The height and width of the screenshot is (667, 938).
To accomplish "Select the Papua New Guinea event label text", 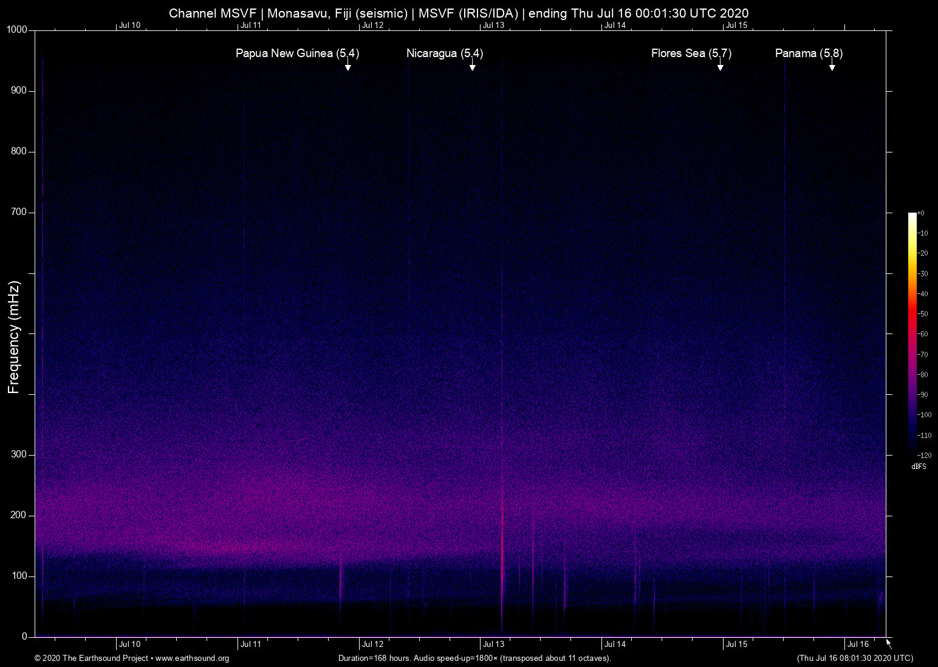I will tap(297, 53).
